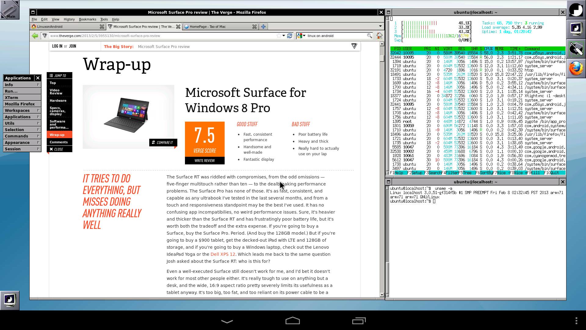This screenshot has height=330, width=586.
Task: Close the HomePage - Tao of Mac tab
Action: 254,27
